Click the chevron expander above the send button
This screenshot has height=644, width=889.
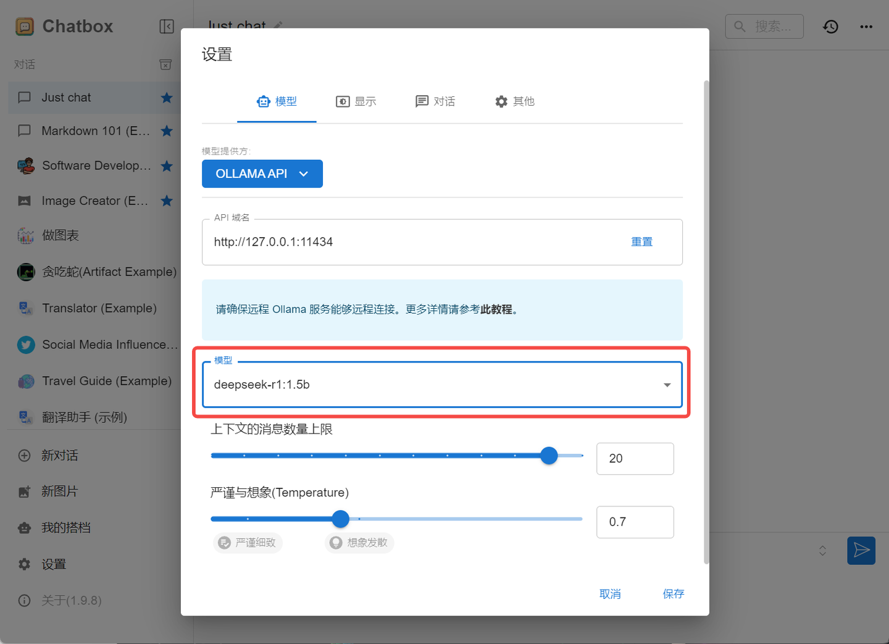coord(822,550)
